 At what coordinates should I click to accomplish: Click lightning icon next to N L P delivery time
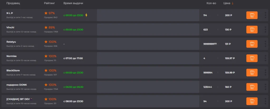[x=86, y=15]
